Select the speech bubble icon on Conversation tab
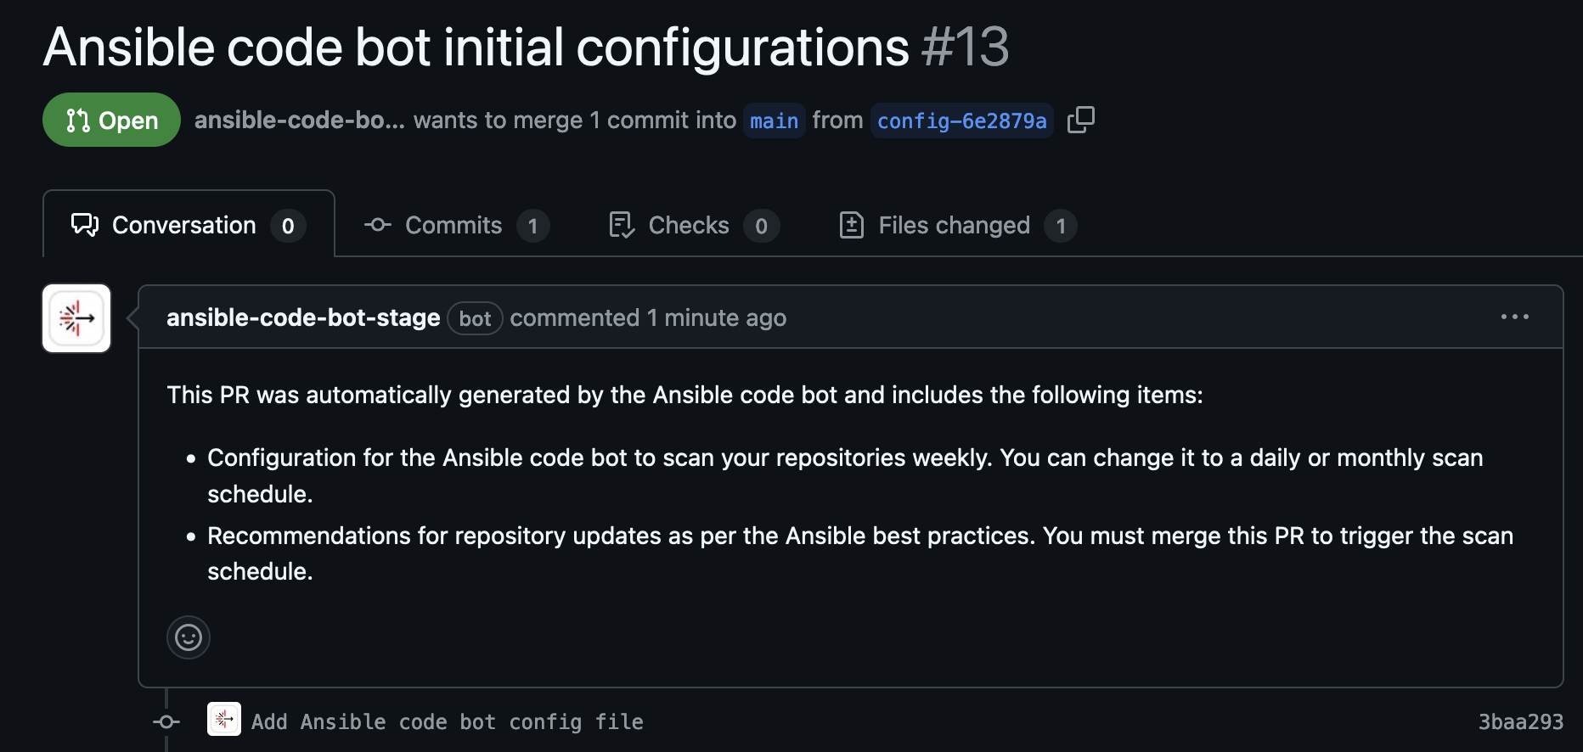 point(83,225)
